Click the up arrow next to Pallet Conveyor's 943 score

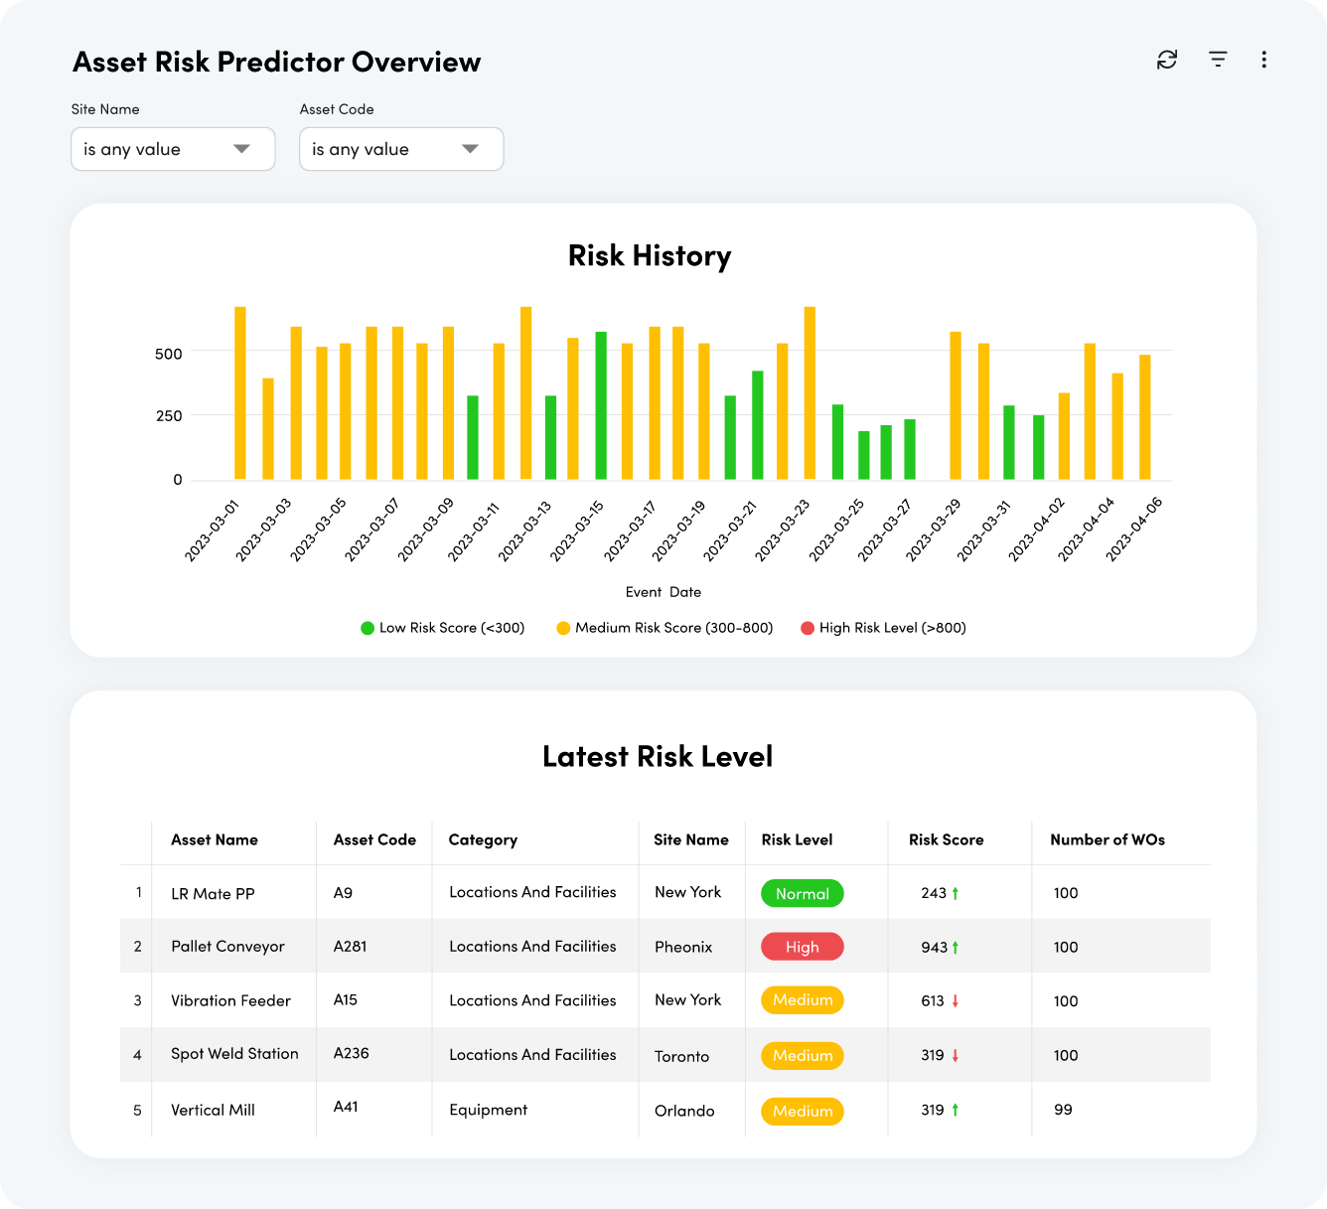[957, 947]
